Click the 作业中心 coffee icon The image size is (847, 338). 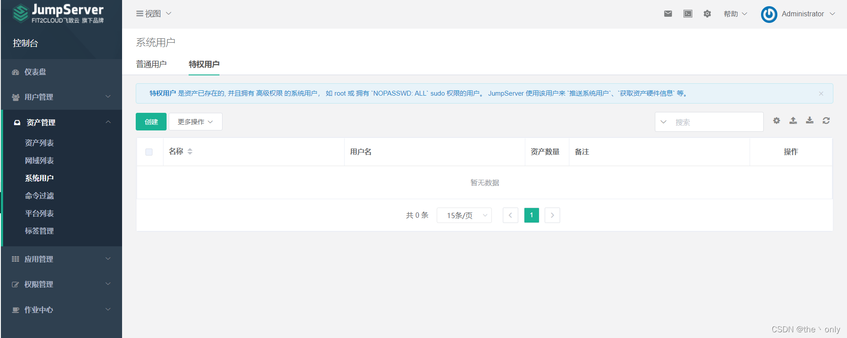coord(15,310)
